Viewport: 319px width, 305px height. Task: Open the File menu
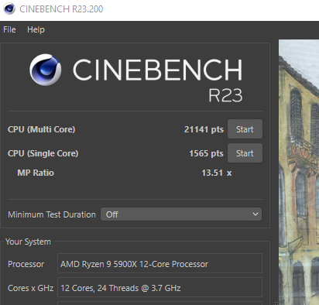9,29
